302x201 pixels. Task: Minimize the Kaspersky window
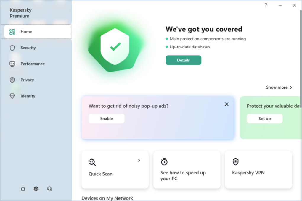(x=280, y=5)
